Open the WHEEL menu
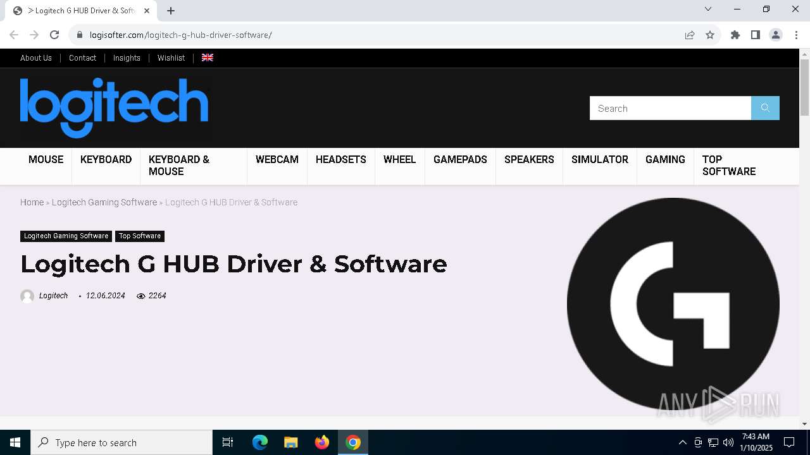The height and width of the screenshot is (455, 810). coord(399,160)
